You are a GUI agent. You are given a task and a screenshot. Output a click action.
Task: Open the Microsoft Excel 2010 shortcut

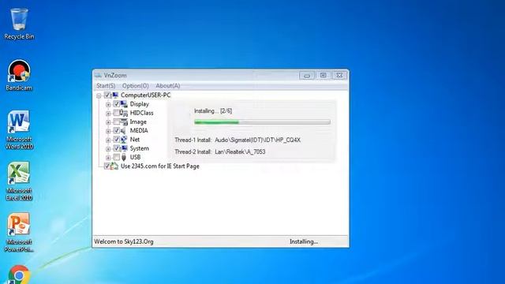click(19, 181)
